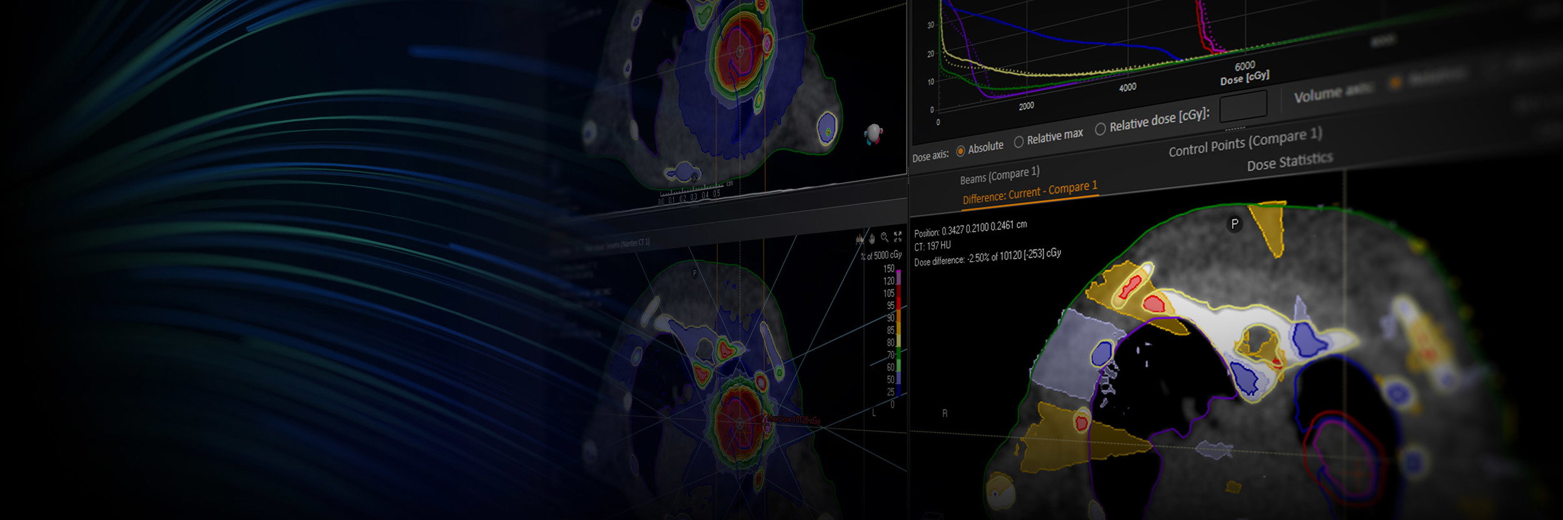Click the "Dose axis:" label
The width and height of the screenshot is (1563, 520).
tap(930, 155)
